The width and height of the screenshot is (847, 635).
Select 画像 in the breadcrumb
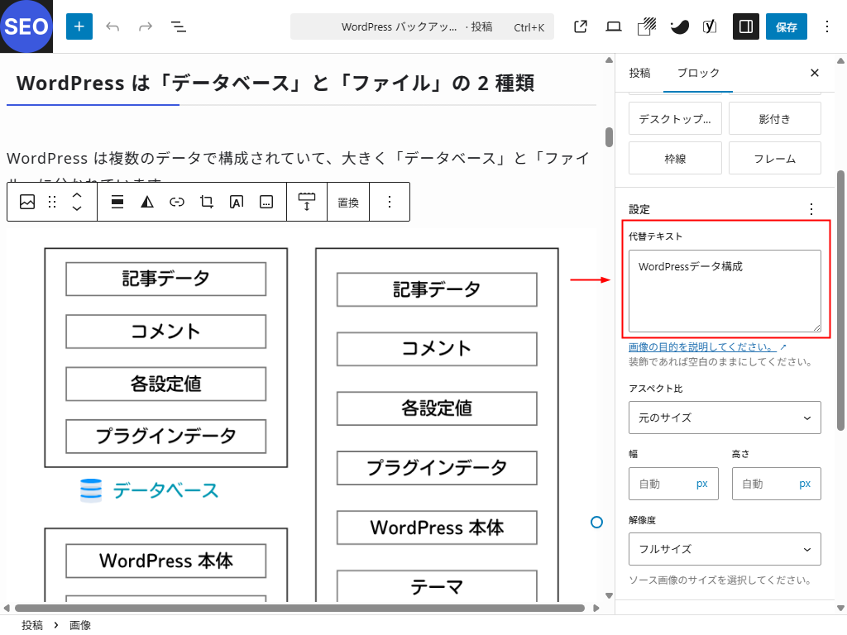(80, 625)
